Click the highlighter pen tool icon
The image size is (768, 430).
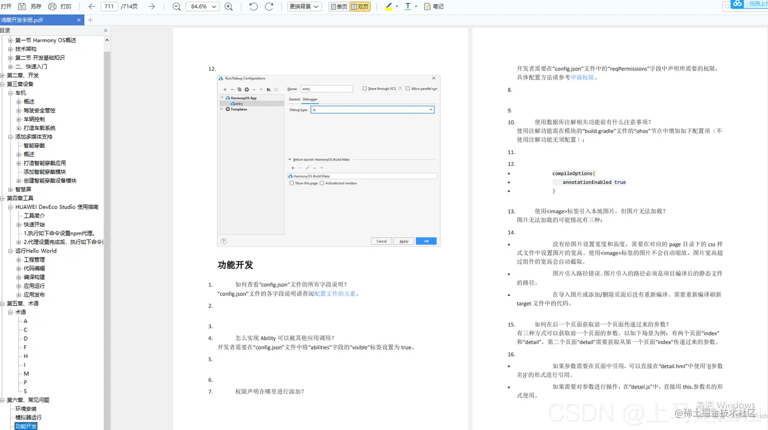tap(389, 6)
